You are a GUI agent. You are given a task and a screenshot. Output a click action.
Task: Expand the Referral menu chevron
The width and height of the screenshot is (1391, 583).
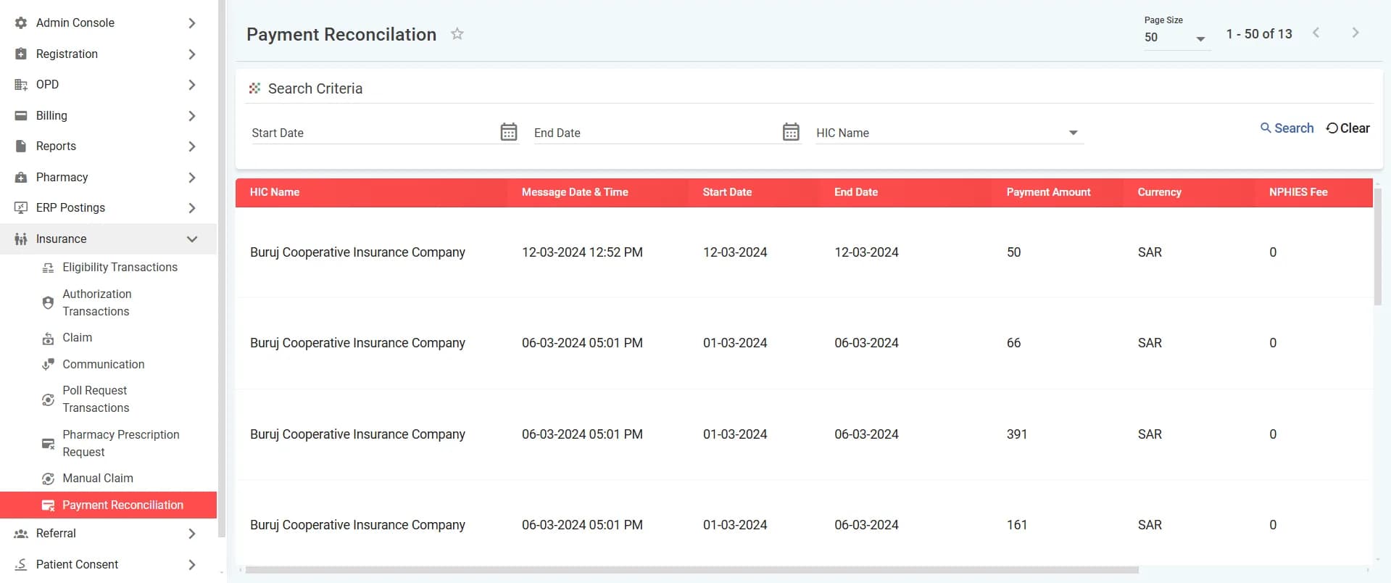191,534
